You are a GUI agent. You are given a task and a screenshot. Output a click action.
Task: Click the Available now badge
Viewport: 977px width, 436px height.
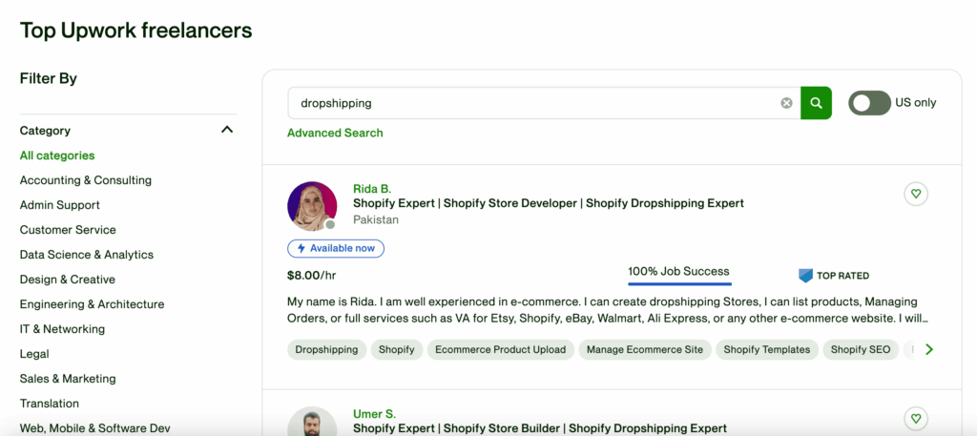(336, 248)
